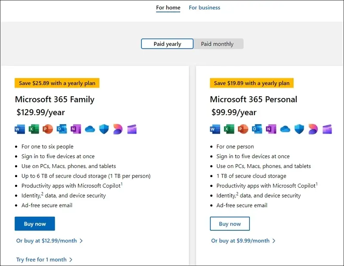Click the Excel icon under Microsoft 365 Family

(34, 129)
